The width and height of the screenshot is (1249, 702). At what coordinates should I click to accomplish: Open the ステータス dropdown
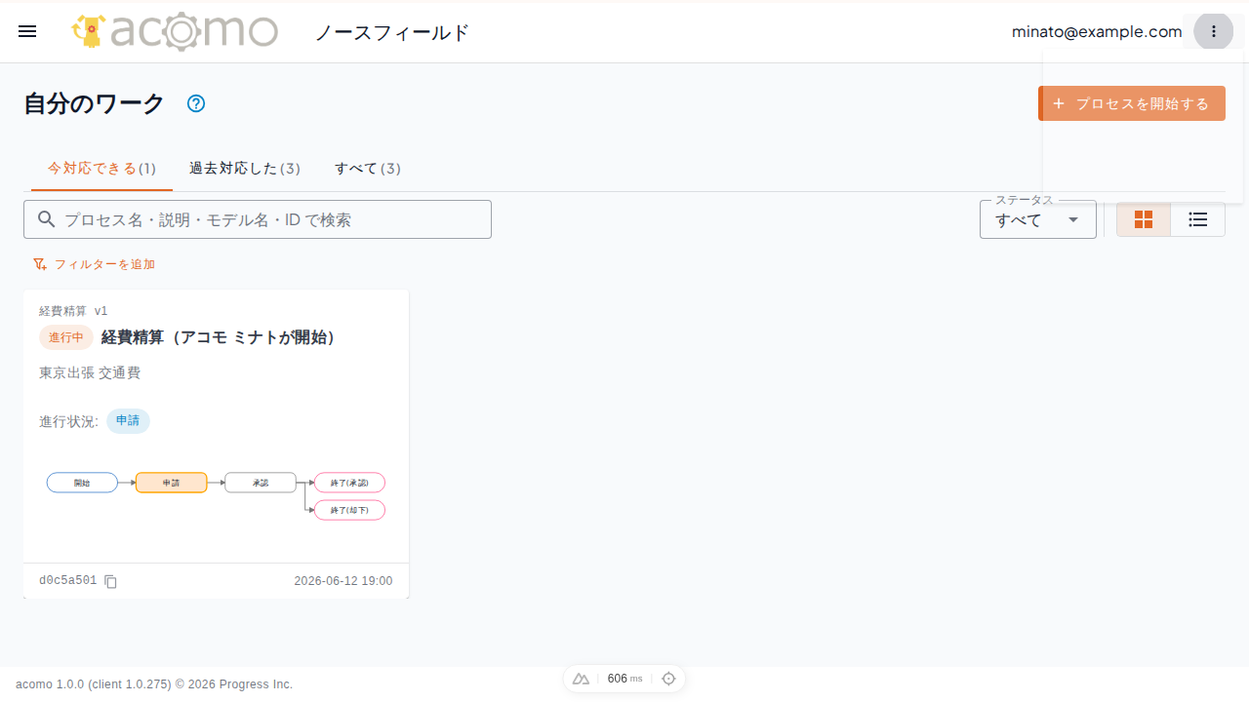[1037, 219]
